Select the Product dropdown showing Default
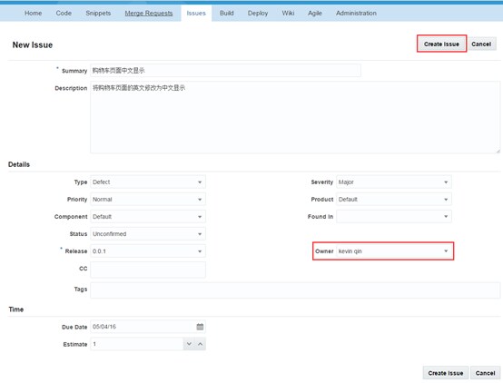The width and height of the screenshot is (503, 383). 394,199
